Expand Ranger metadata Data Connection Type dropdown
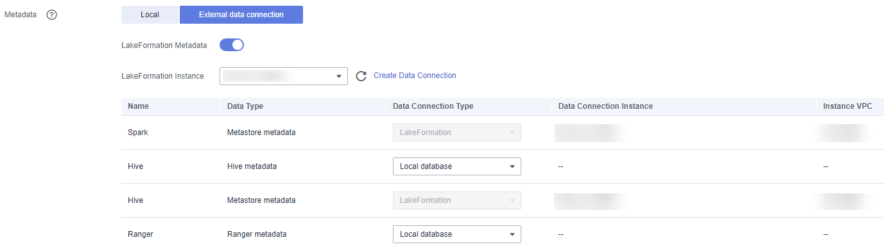The height and width of the screenshot is (249, 884). coord(456,234)
